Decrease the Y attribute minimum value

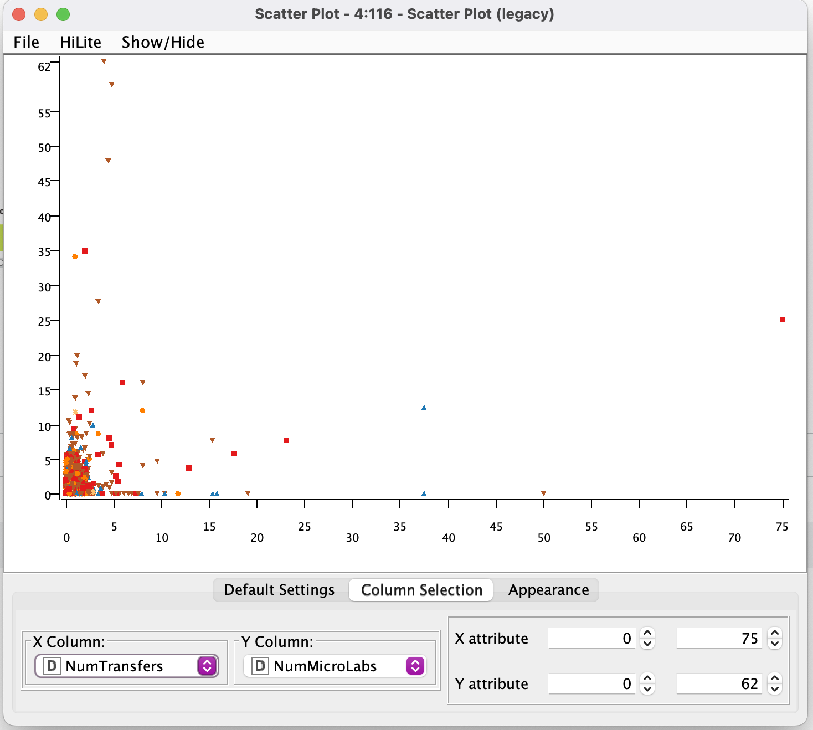click(647, 688)
